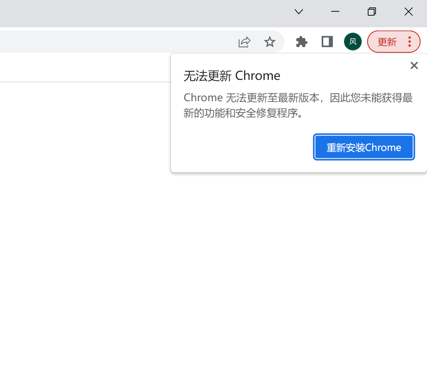This screenshot has width=427, height=381.
Task: Open the tab search chevron dropdown
Action: (x=298, y=11)
